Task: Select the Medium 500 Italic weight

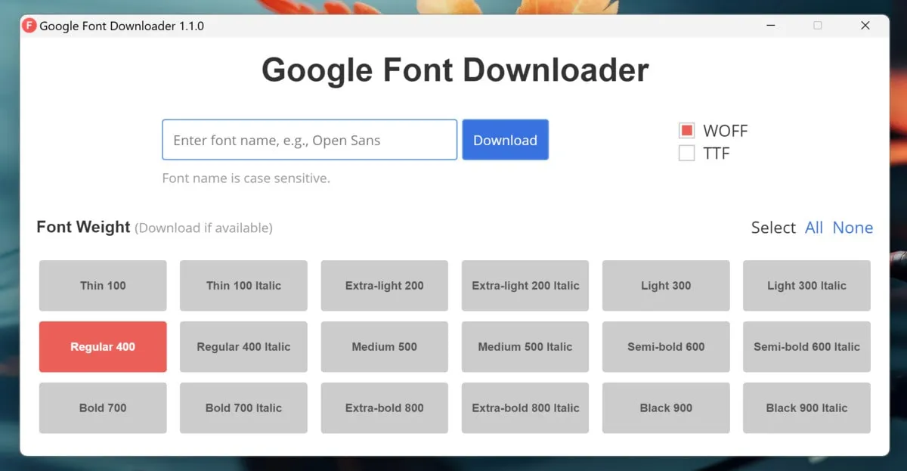Action: point(525,347)
